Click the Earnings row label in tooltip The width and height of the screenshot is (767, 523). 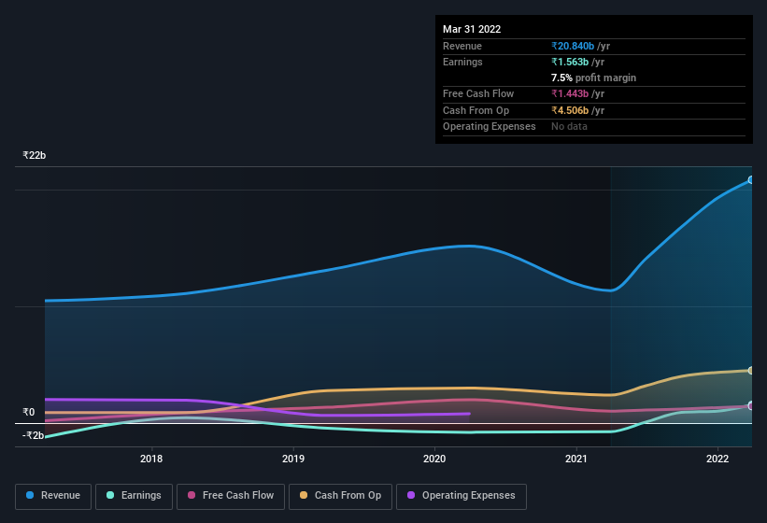click(462, 62)
